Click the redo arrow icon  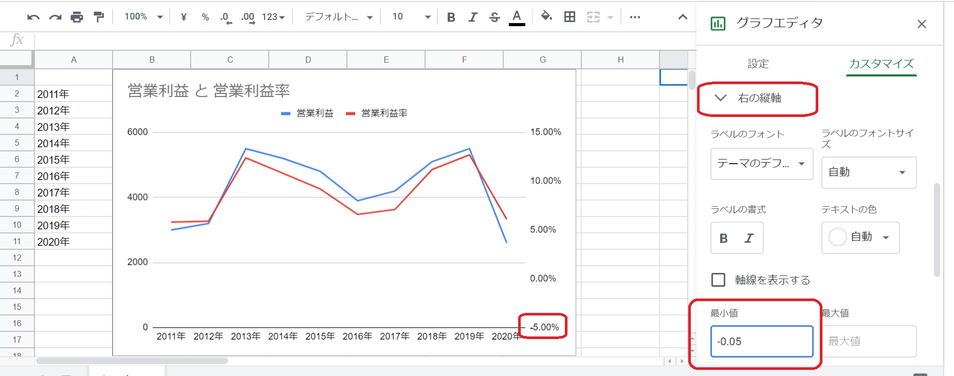(x=55, y=17)
